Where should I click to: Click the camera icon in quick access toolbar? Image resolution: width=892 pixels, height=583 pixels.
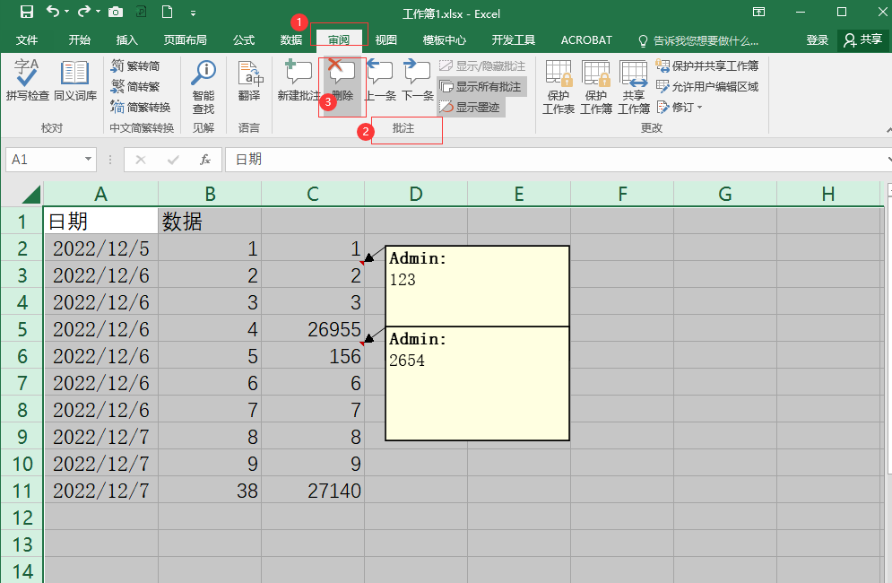coord(116,12)
